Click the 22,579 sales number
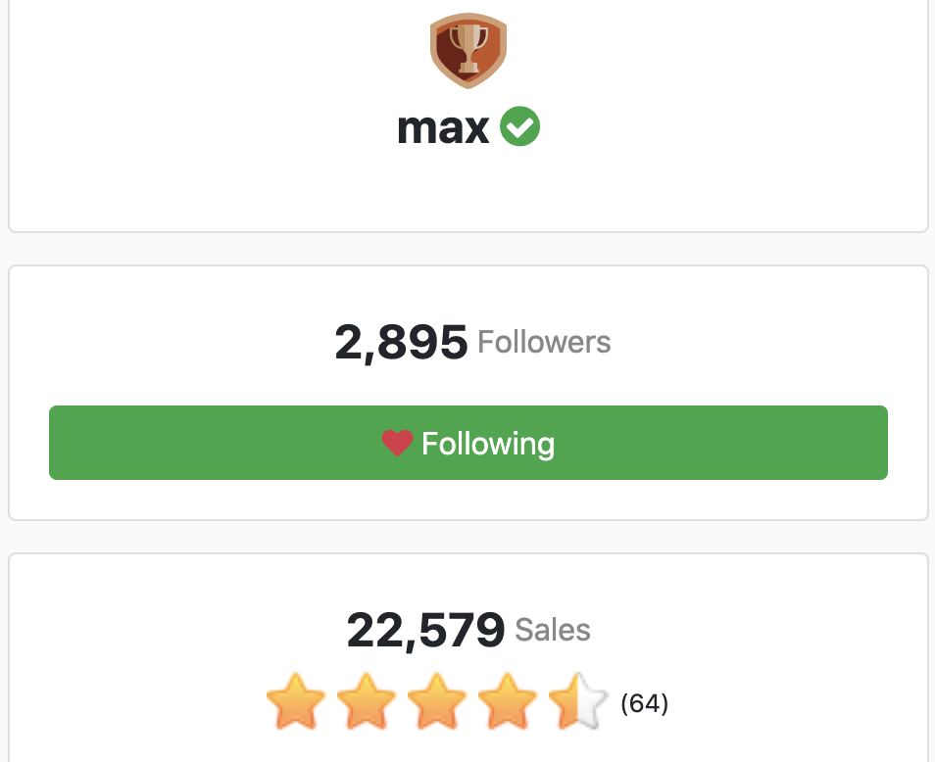This screenshot has width=935, height=762. 425,630
